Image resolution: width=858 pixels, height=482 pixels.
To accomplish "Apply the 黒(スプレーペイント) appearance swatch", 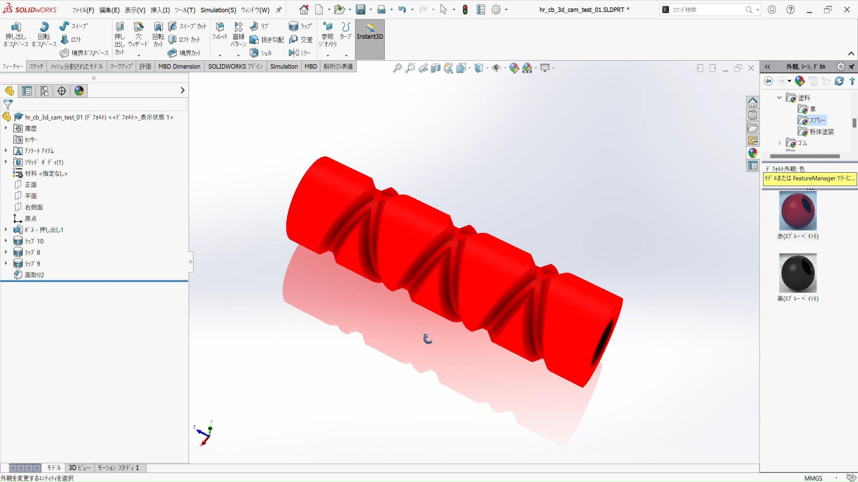I will [798, 273].
